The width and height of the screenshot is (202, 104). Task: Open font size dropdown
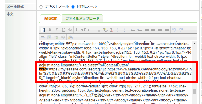[x=84, y=30]
